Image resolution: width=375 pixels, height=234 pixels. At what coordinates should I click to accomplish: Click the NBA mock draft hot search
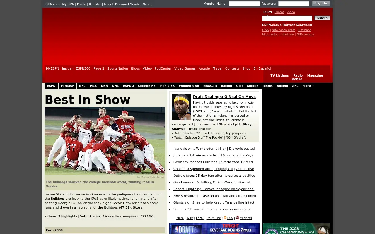point(283,30)
